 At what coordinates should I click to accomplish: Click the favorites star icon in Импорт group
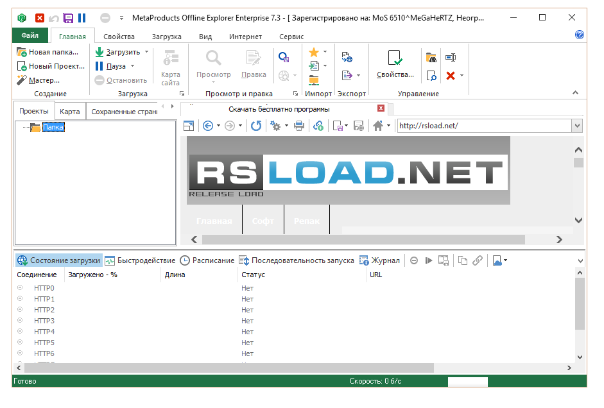[x=314, y=52]
